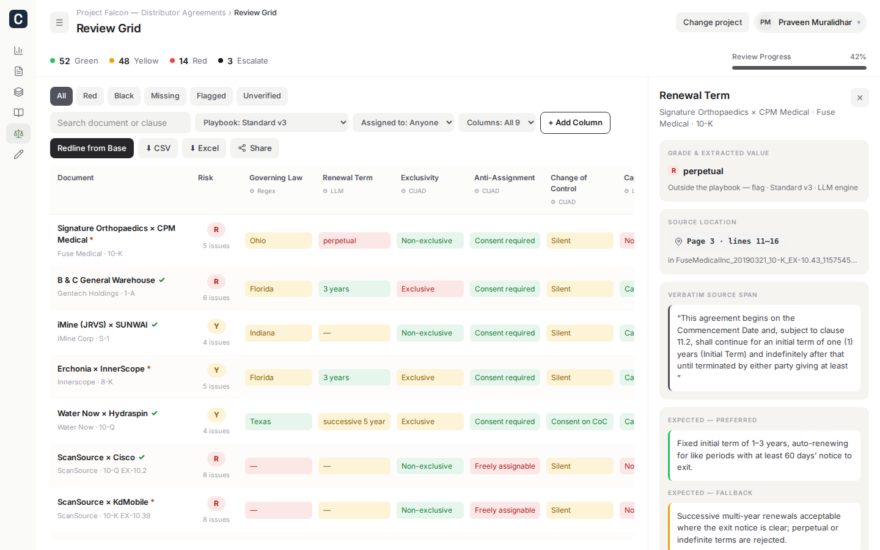Screen dimensions: 880x550
Task: Click the C app logo
Action: (x=18, y=19)
